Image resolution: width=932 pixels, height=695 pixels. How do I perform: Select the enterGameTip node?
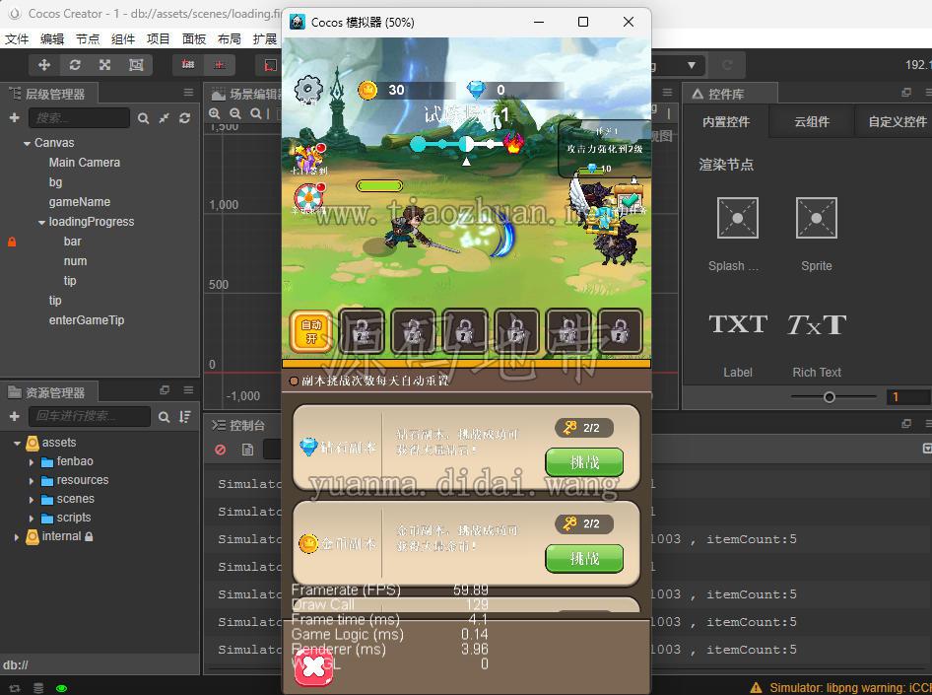87,320
